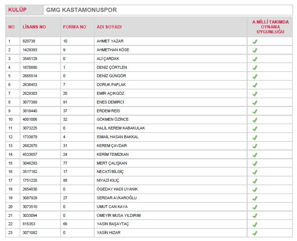297x241 pixels.
Task: Click the FORMA NO column header
Action: point(75,27)
